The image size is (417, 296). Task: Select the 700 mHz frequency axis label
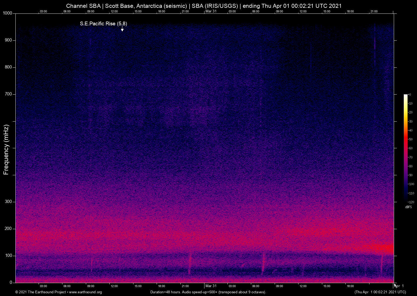pos(9,94)
